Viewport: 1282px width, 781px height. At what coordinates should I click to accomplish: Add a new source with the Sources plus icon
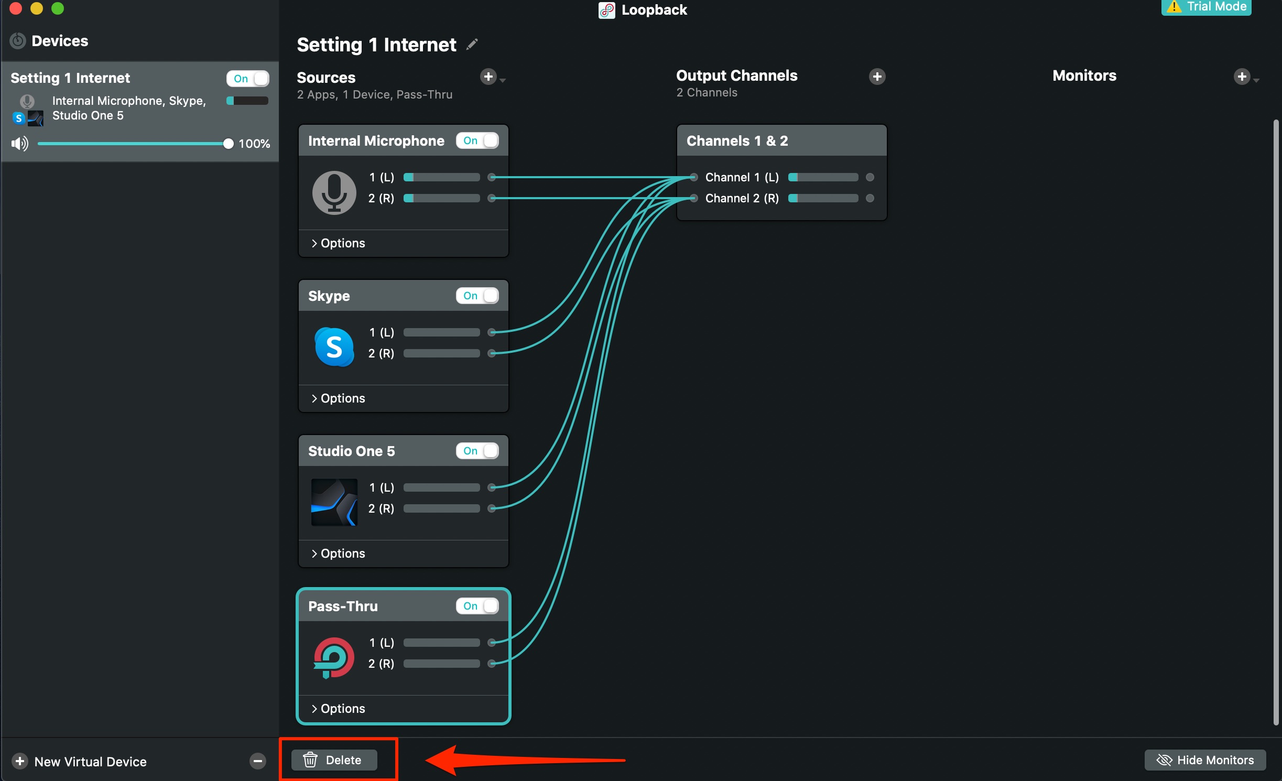coord(488,77)
